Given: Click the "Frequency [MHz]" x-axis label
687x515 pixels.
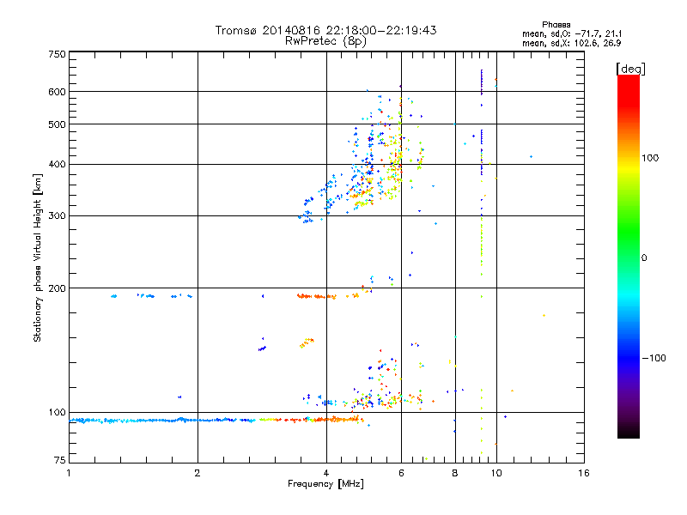Looking at the screenshot, I should [325, 485].
